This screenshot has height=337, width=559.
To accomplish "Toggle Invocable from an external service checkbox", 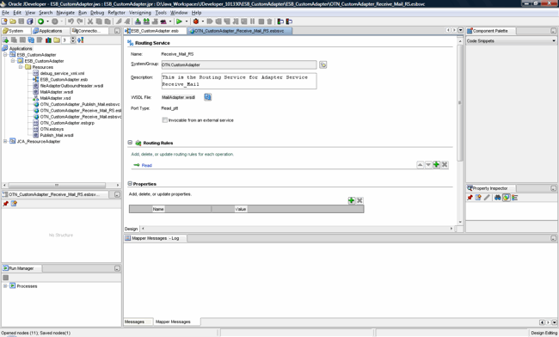I will pos(165,120).
